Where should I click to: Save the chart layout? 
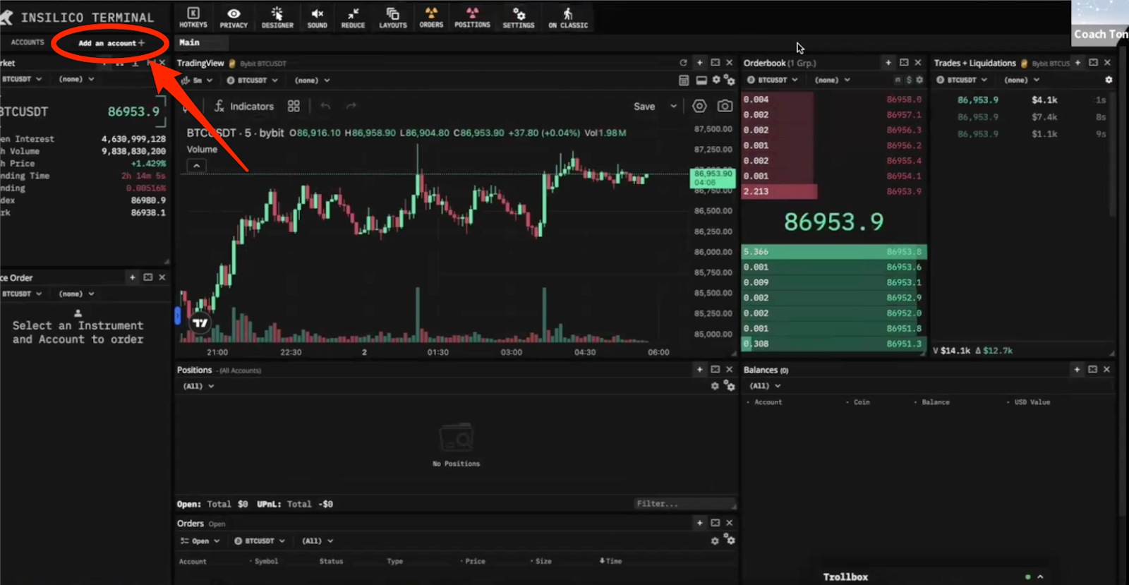(644, 107)
